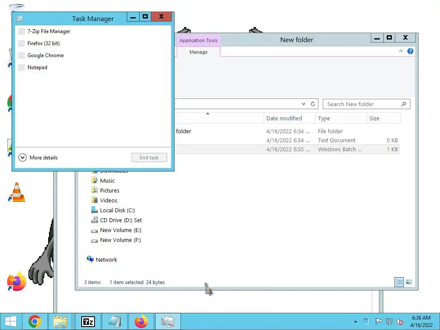The width and height of the screenshot is (440, 330).
Task: Open Action Center flag icon in tray
Action: (378, 321)
